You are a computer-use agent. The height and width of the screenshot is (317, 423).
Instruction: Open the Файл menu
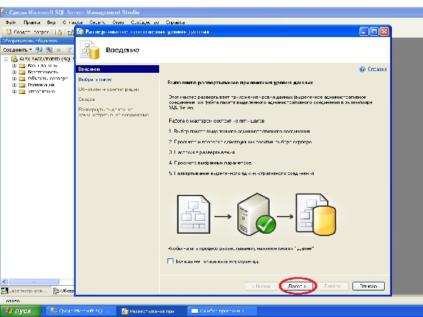click(11, 22)
